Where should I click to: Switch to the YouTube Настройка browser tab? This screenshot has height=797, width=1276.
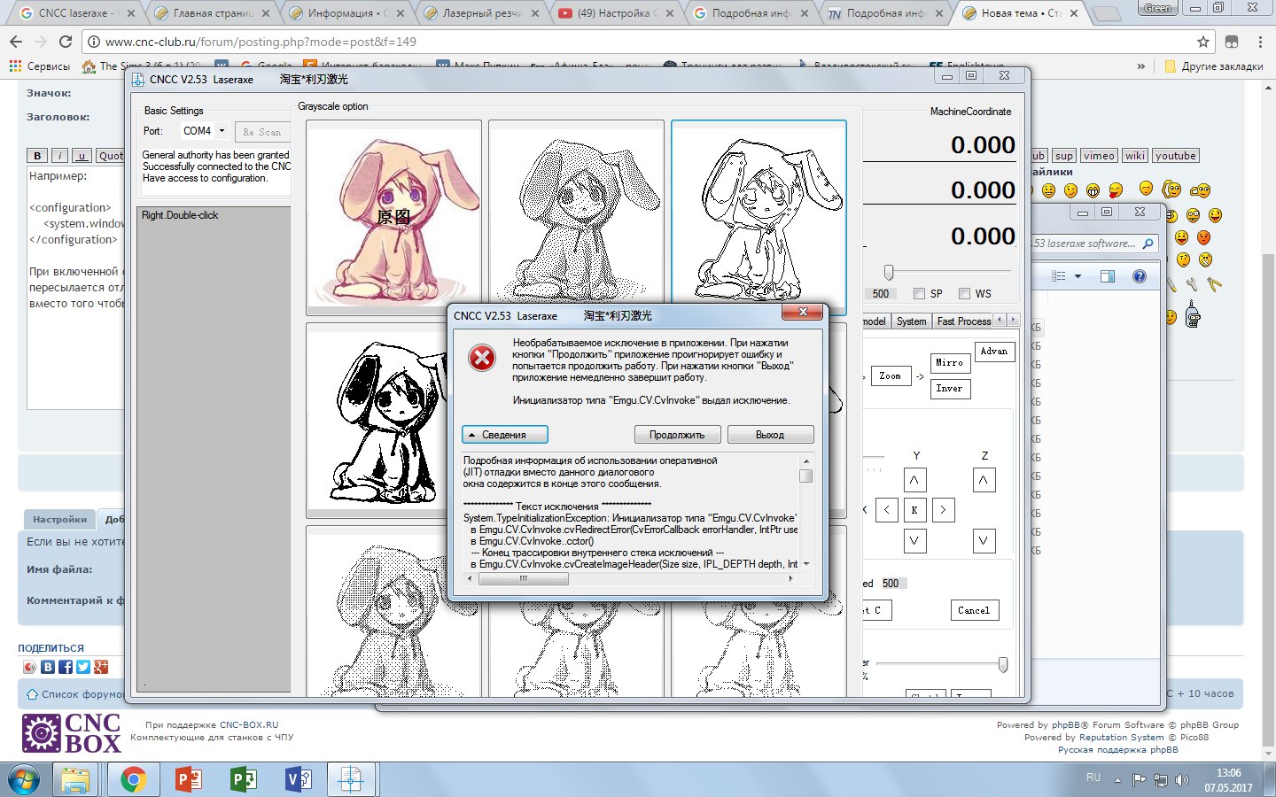(x=617, y=13)
